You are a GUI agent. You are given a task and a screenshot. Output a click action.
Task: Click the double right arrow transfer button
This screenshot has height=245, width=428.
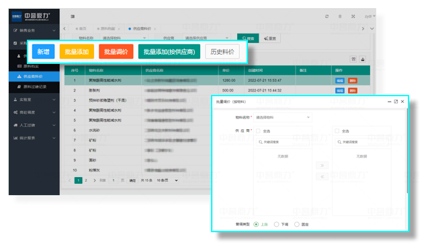pos(322,166)
